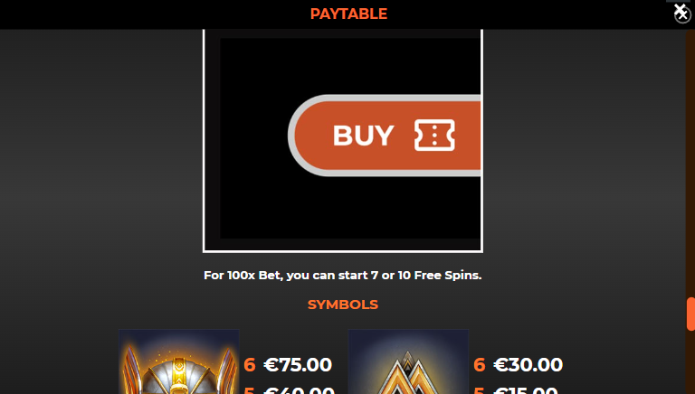The image size is (695, 394).
Task: Click the PAYTABLE title in the header
Action: [x=348, y=14]
